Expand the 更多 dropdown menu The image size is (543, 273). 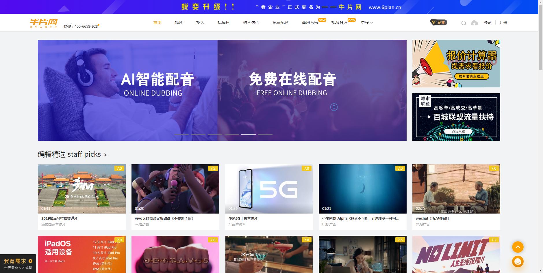[367, 23]
